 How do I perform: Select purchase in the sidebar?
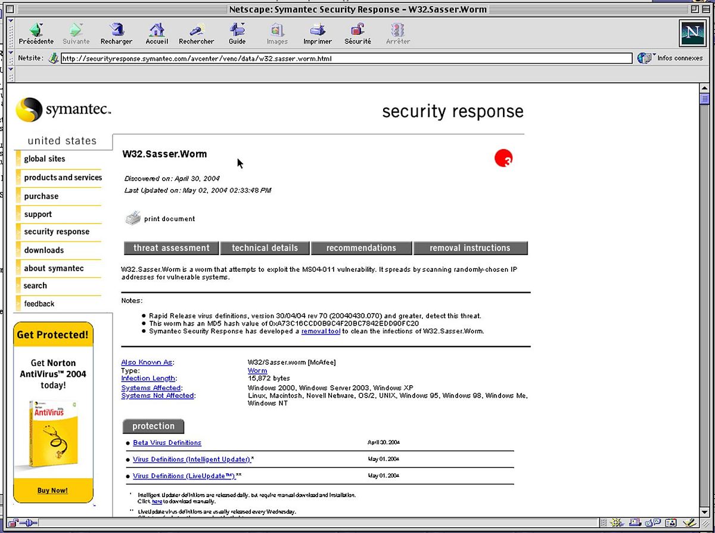41,196
